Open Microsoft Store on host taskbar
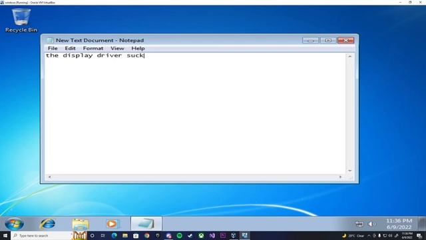The width and height of the screenshot is (426, 240). pyautogui.click(x=136, y=235)
